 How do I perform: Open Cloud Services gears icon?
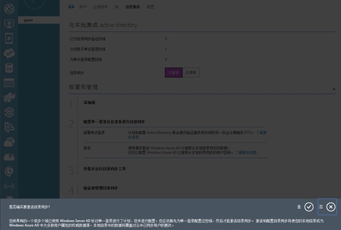pyautogui.click(x=9, y=54)
